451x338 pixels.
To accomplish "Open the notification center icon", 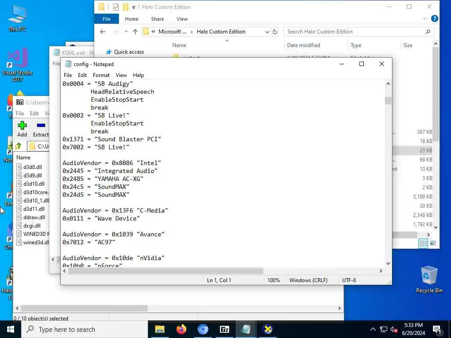I will [437, 330].
